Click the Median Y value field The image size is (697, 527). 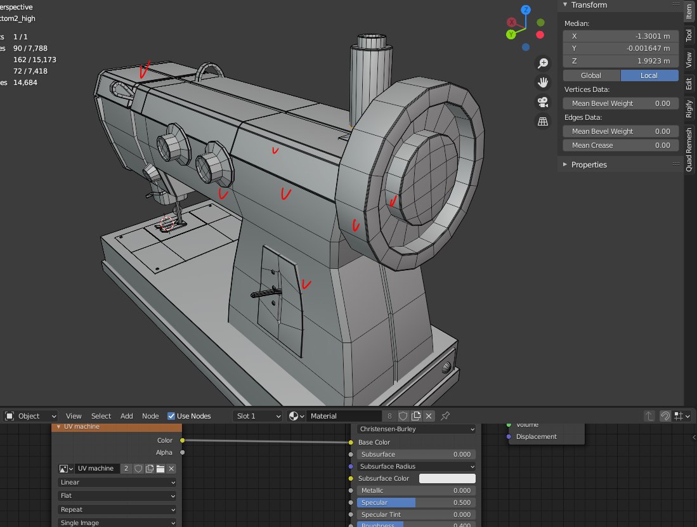pos(620,48)
